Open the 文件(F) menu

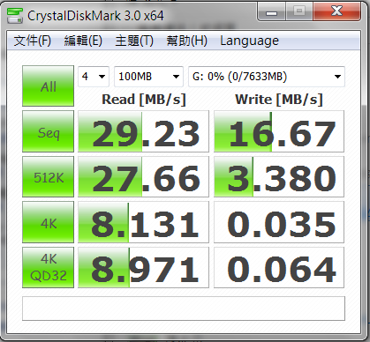pyautogui.click(x=33, y=41)
